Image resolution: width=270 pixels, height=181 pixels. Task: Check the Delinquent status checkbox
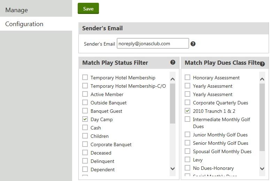coord(85,161)
